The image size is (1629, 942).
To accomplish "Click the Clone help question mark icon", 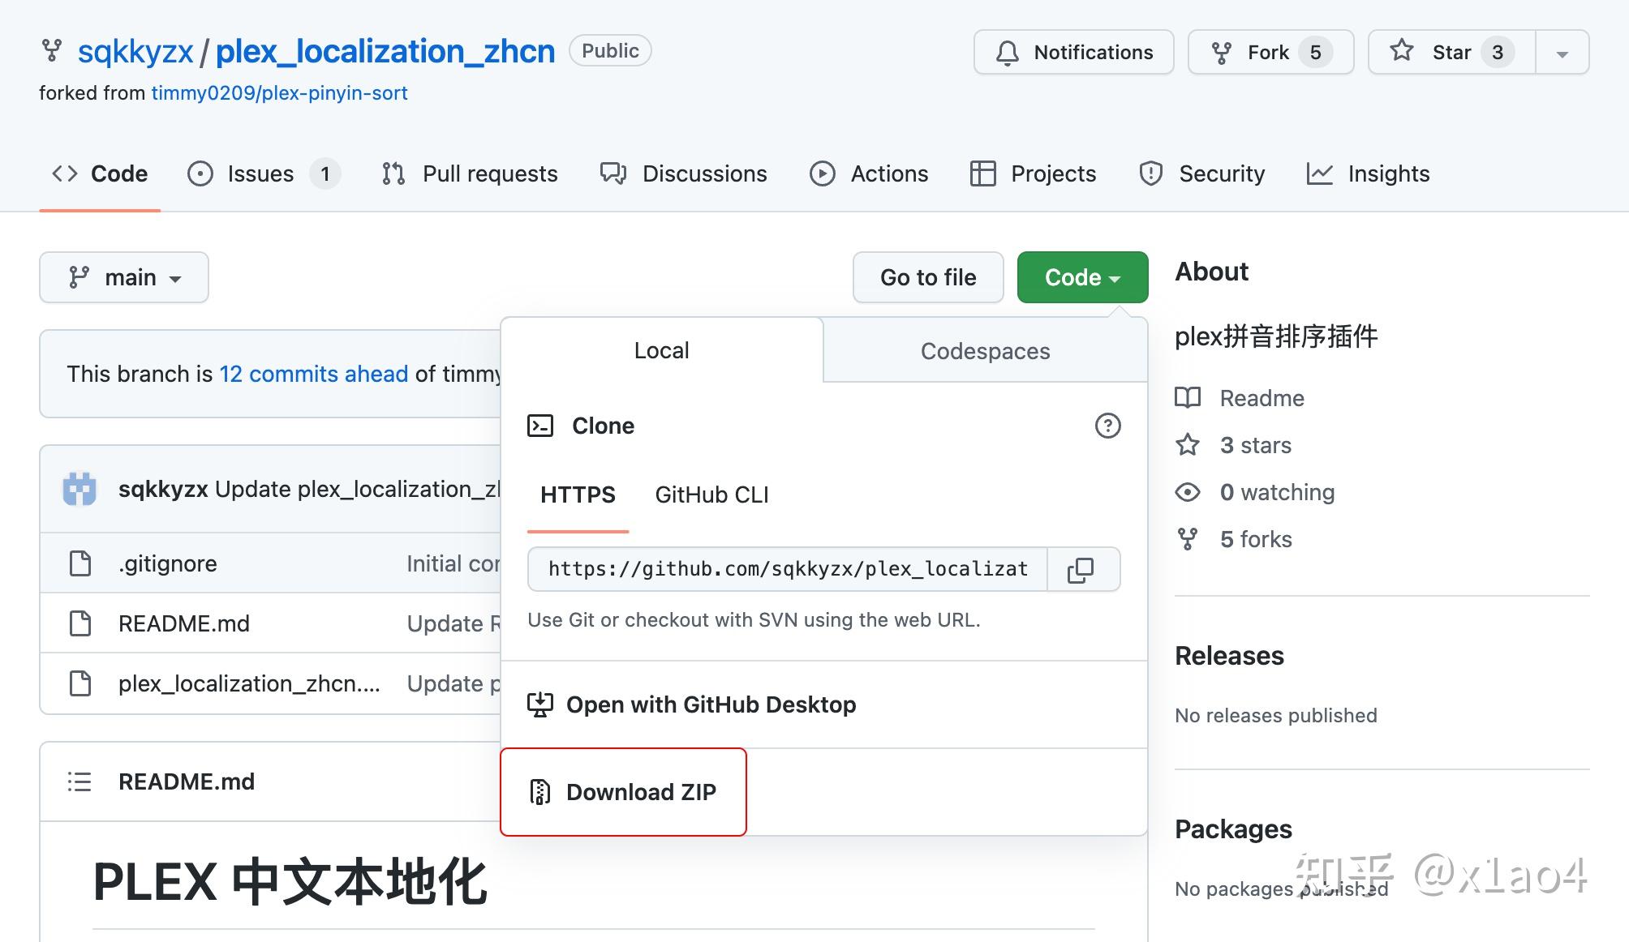I will pyautogui.click(x=1107, y=426).
